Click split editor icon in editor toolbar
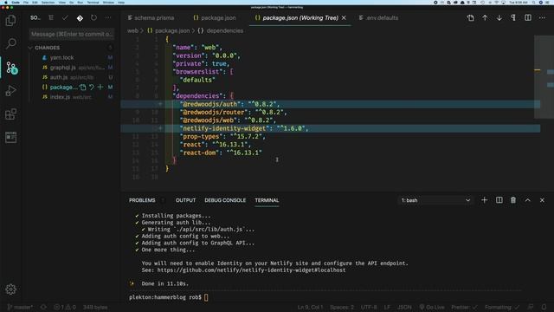Screen dimensions: 554x312 pyautogui.click(x=527, y=17)
